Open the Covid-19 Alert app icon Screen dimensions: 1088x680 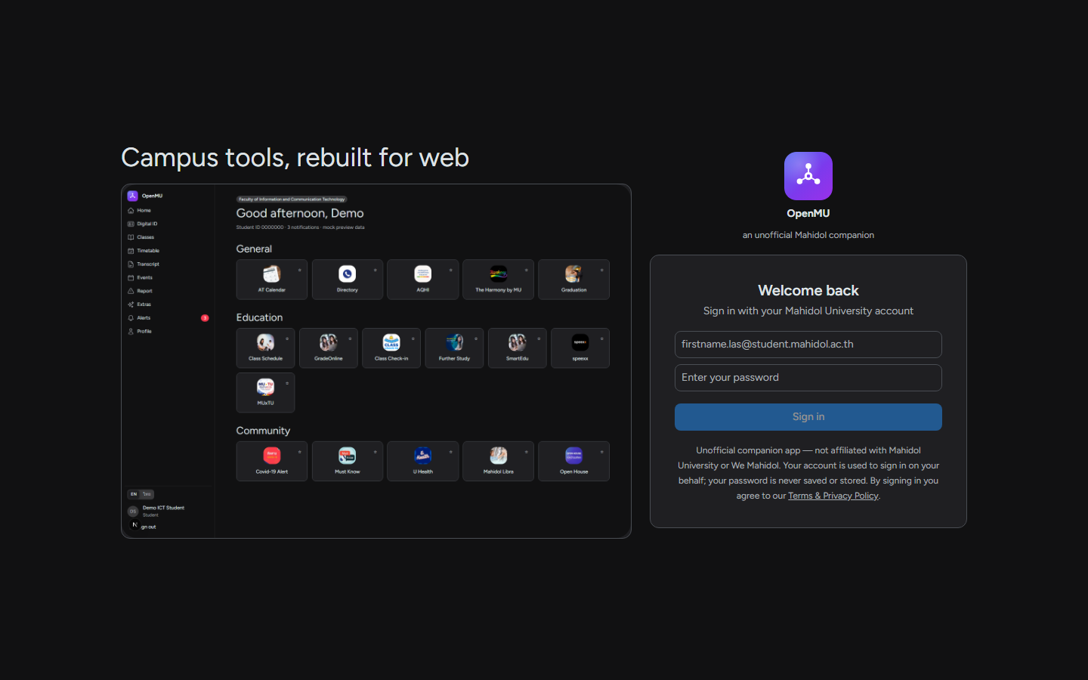[x=272, y=456]
